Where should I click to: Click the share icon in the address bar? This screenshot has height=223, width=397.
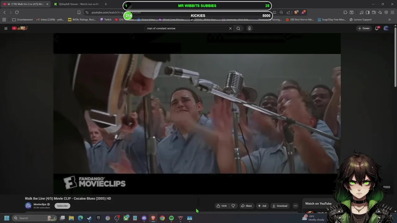click(288, 12)
